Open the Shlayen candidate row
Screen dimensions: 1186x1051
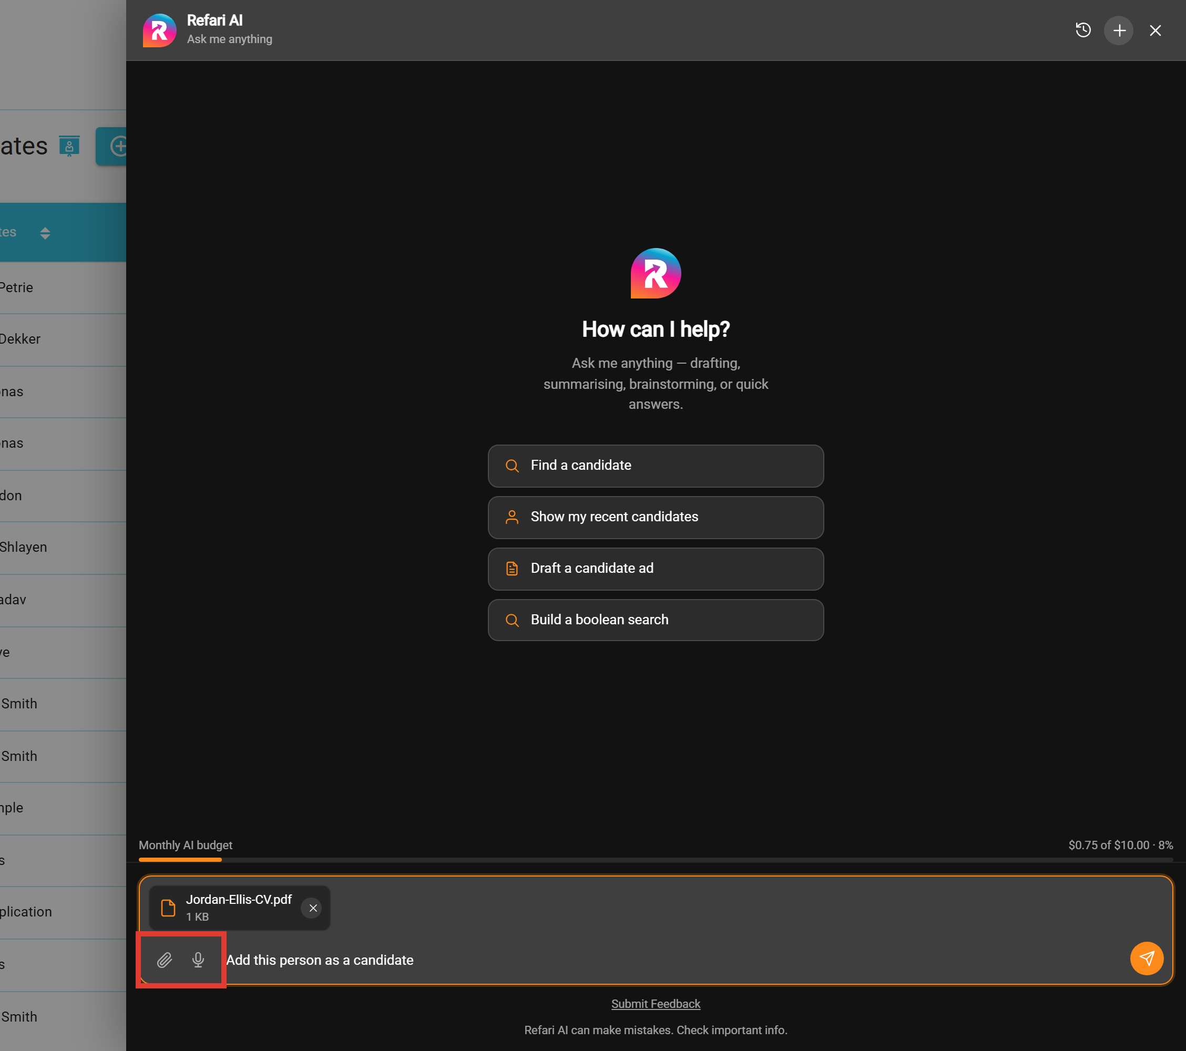coord(63,548)
